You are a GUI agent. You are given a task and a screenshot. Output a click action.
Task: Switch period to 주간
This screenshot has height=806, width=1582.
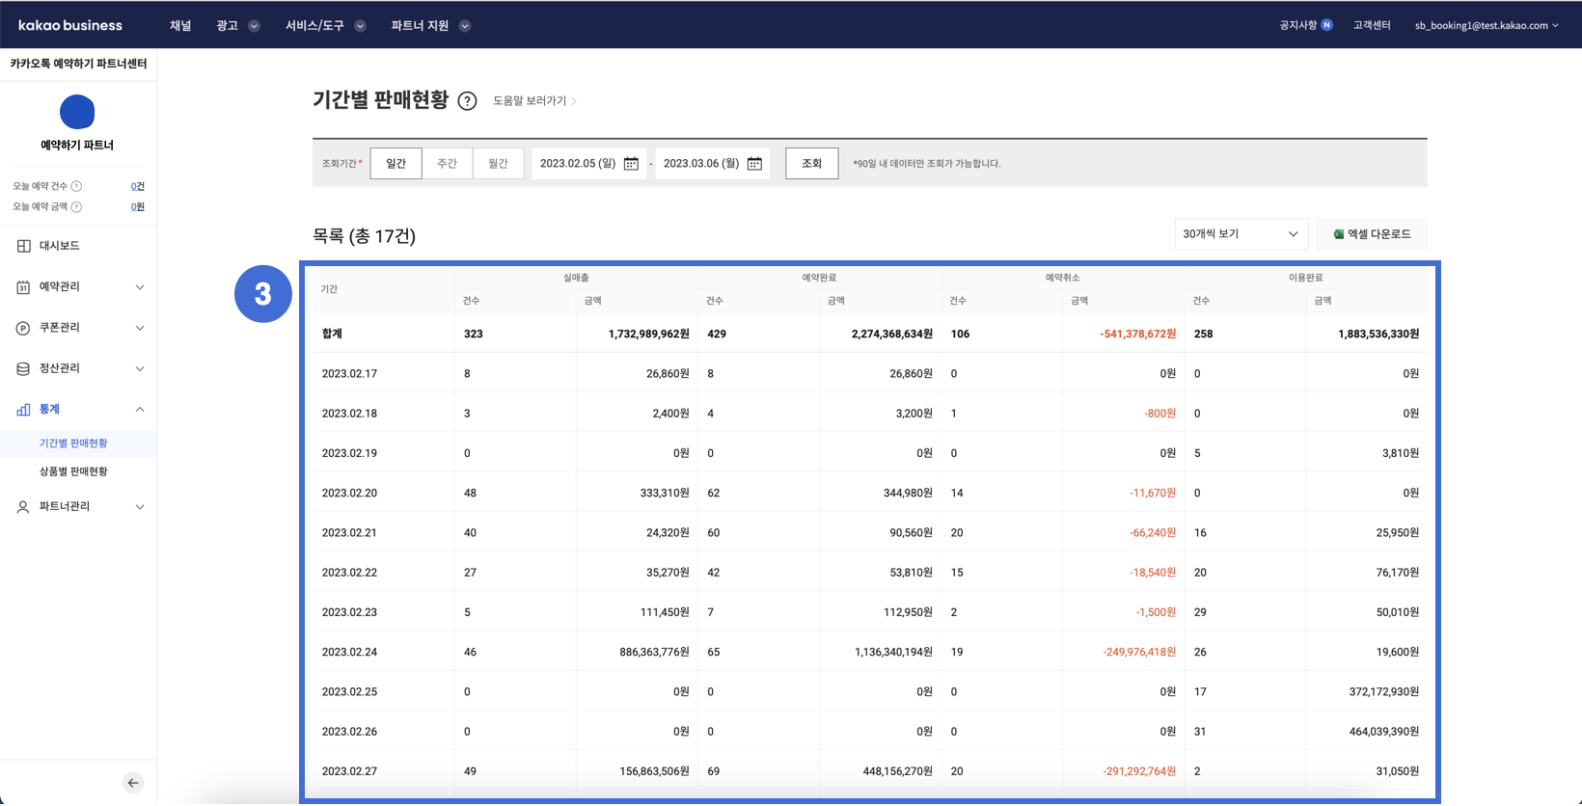pos(447,164)
